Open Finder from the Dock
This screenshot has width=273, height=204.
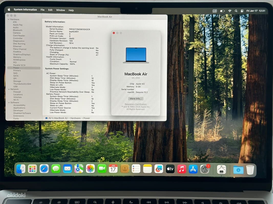tap(21, 169)
